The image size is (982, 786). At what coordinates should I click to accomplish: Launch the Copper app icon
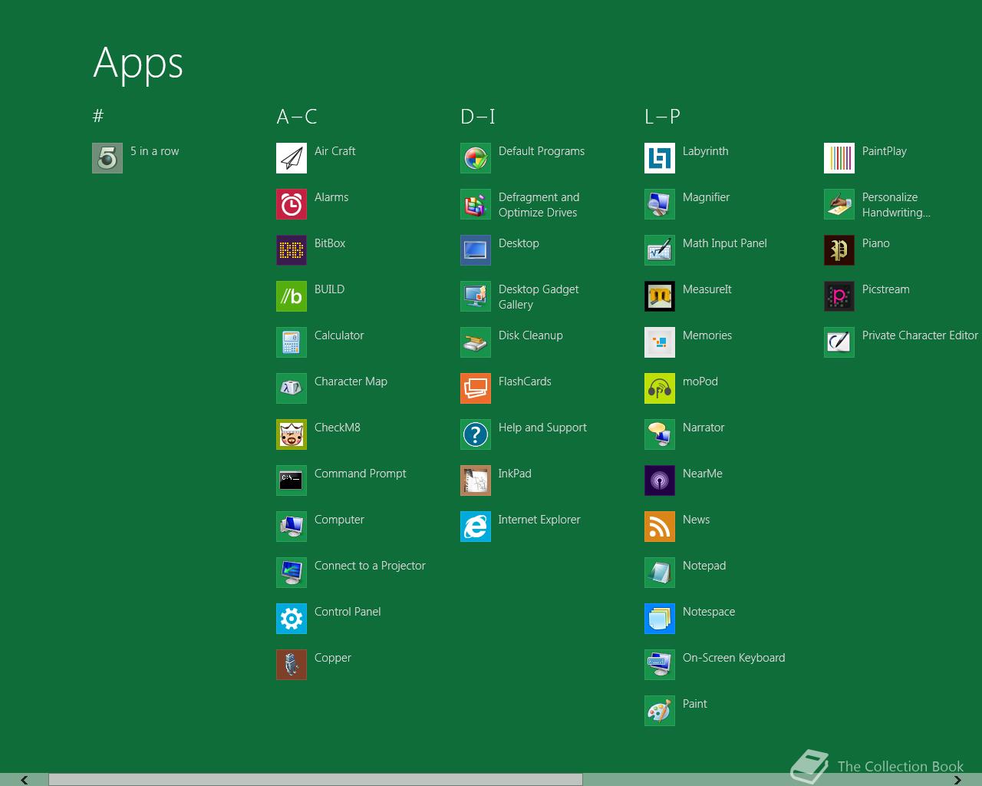[292, 665]
